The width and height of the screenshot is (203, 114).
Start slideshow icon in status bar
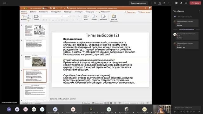(x=120, y=103)
